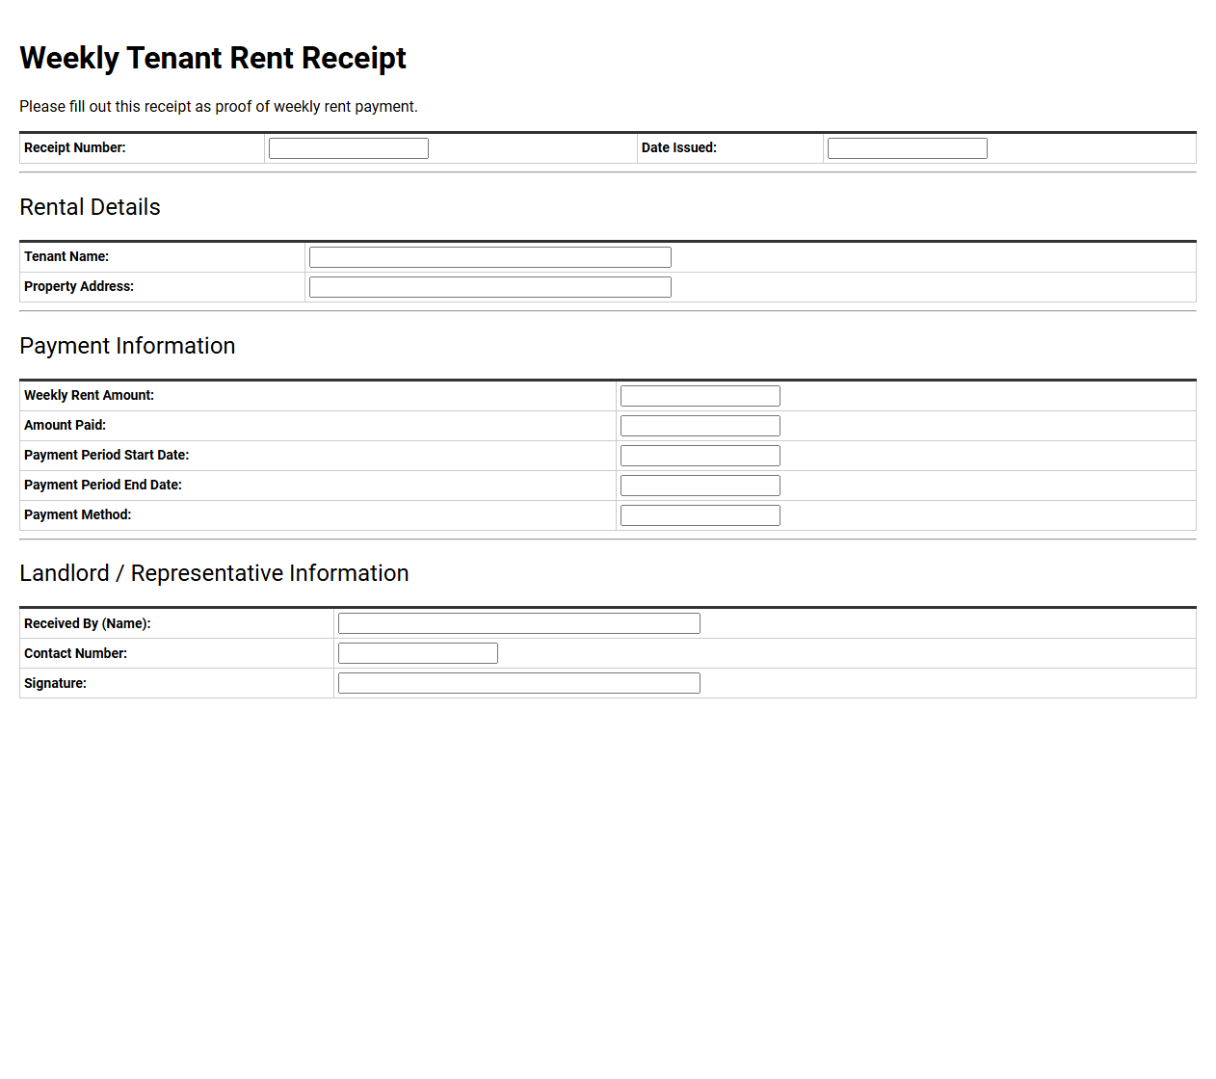Click the Payment Period End Date field
1216x1079 pixels.
[x=701, y=486]
